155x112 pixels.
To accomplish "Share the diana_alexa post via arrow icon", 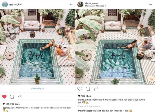I will click(96, 89).
